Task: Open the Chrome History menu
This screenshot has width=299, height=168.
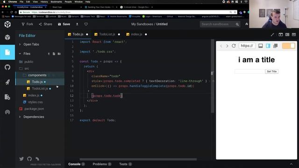Action: coord(44,2)
